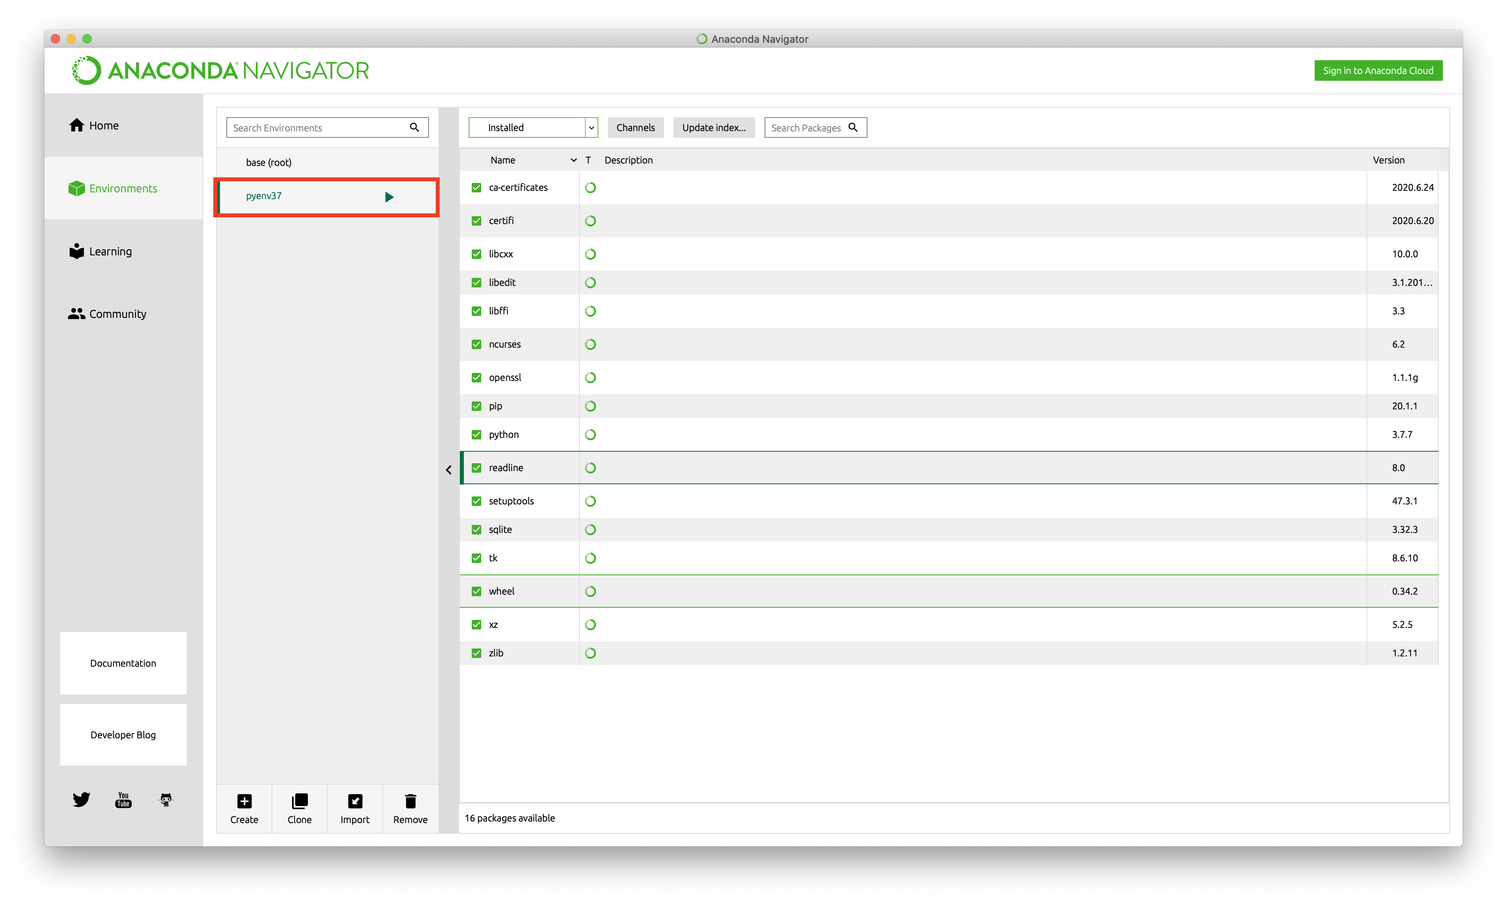Click the '16 packages available' status text
The image size is (1507, 905).
(510, 818)
